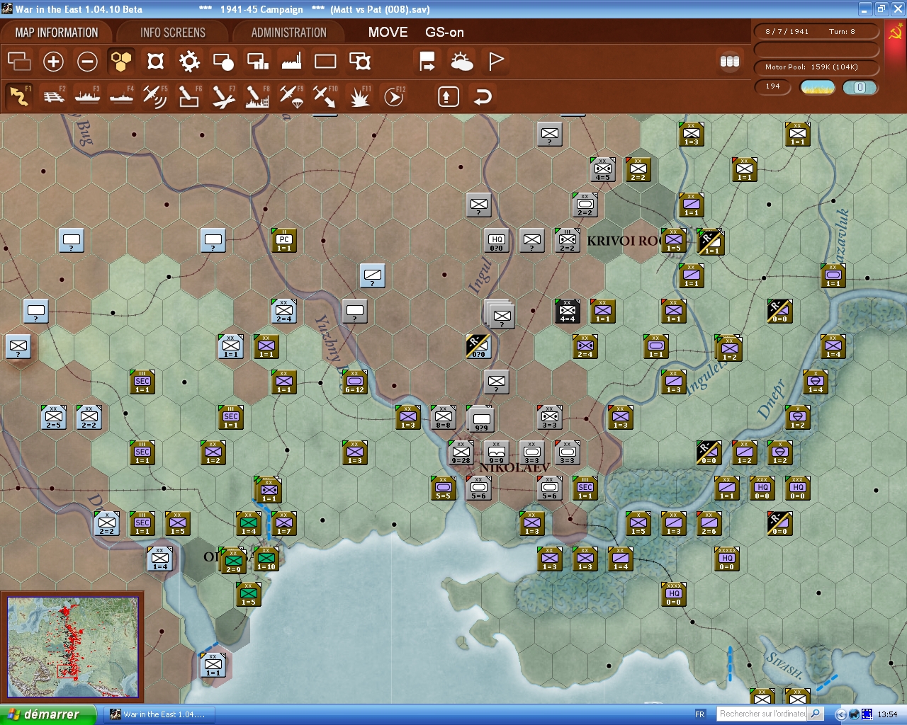
Task: Click the three barrels icon
Action: 730,62
